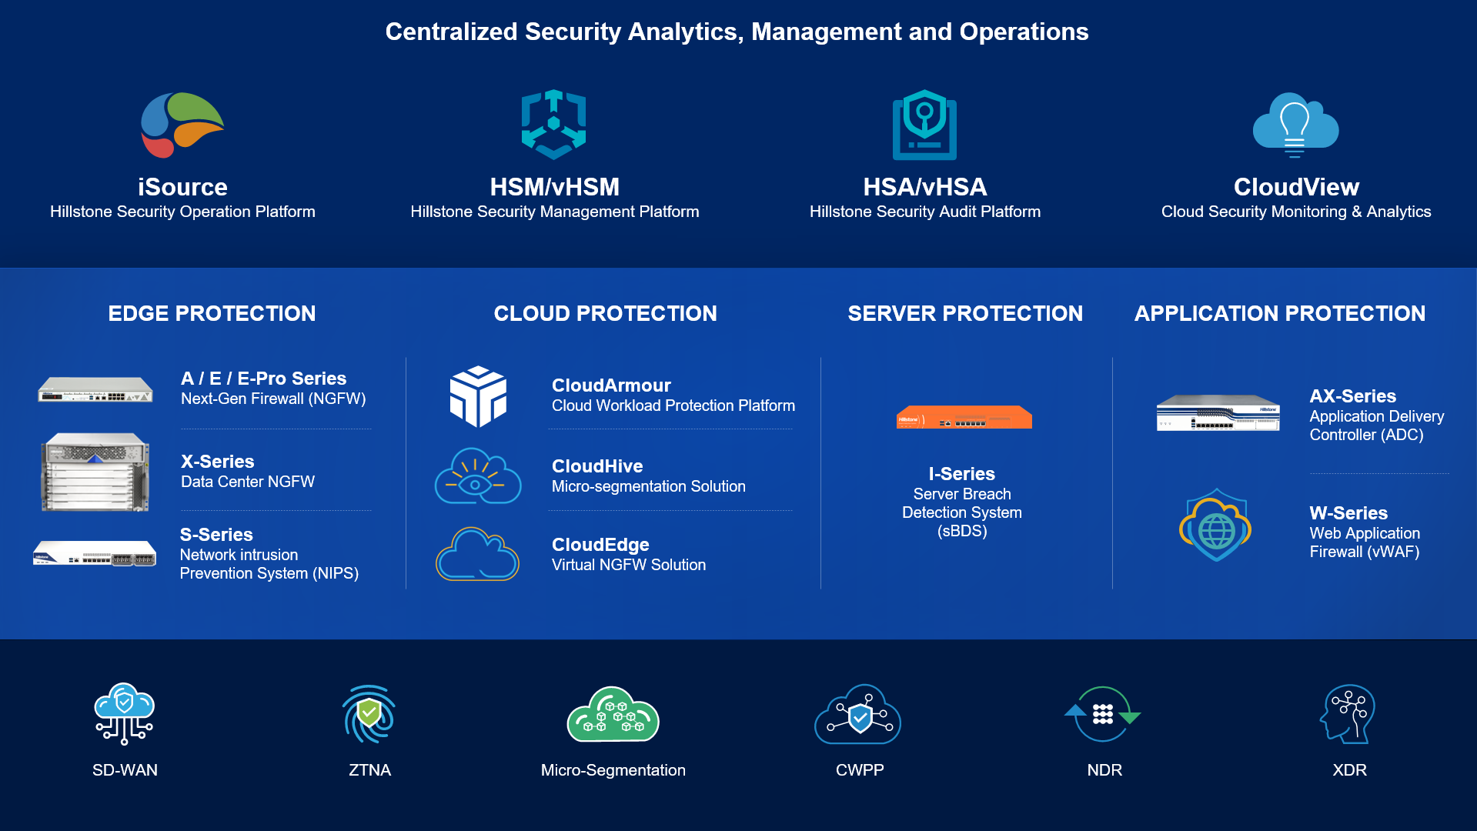Click the W-Series heading

click(1348, 513)
